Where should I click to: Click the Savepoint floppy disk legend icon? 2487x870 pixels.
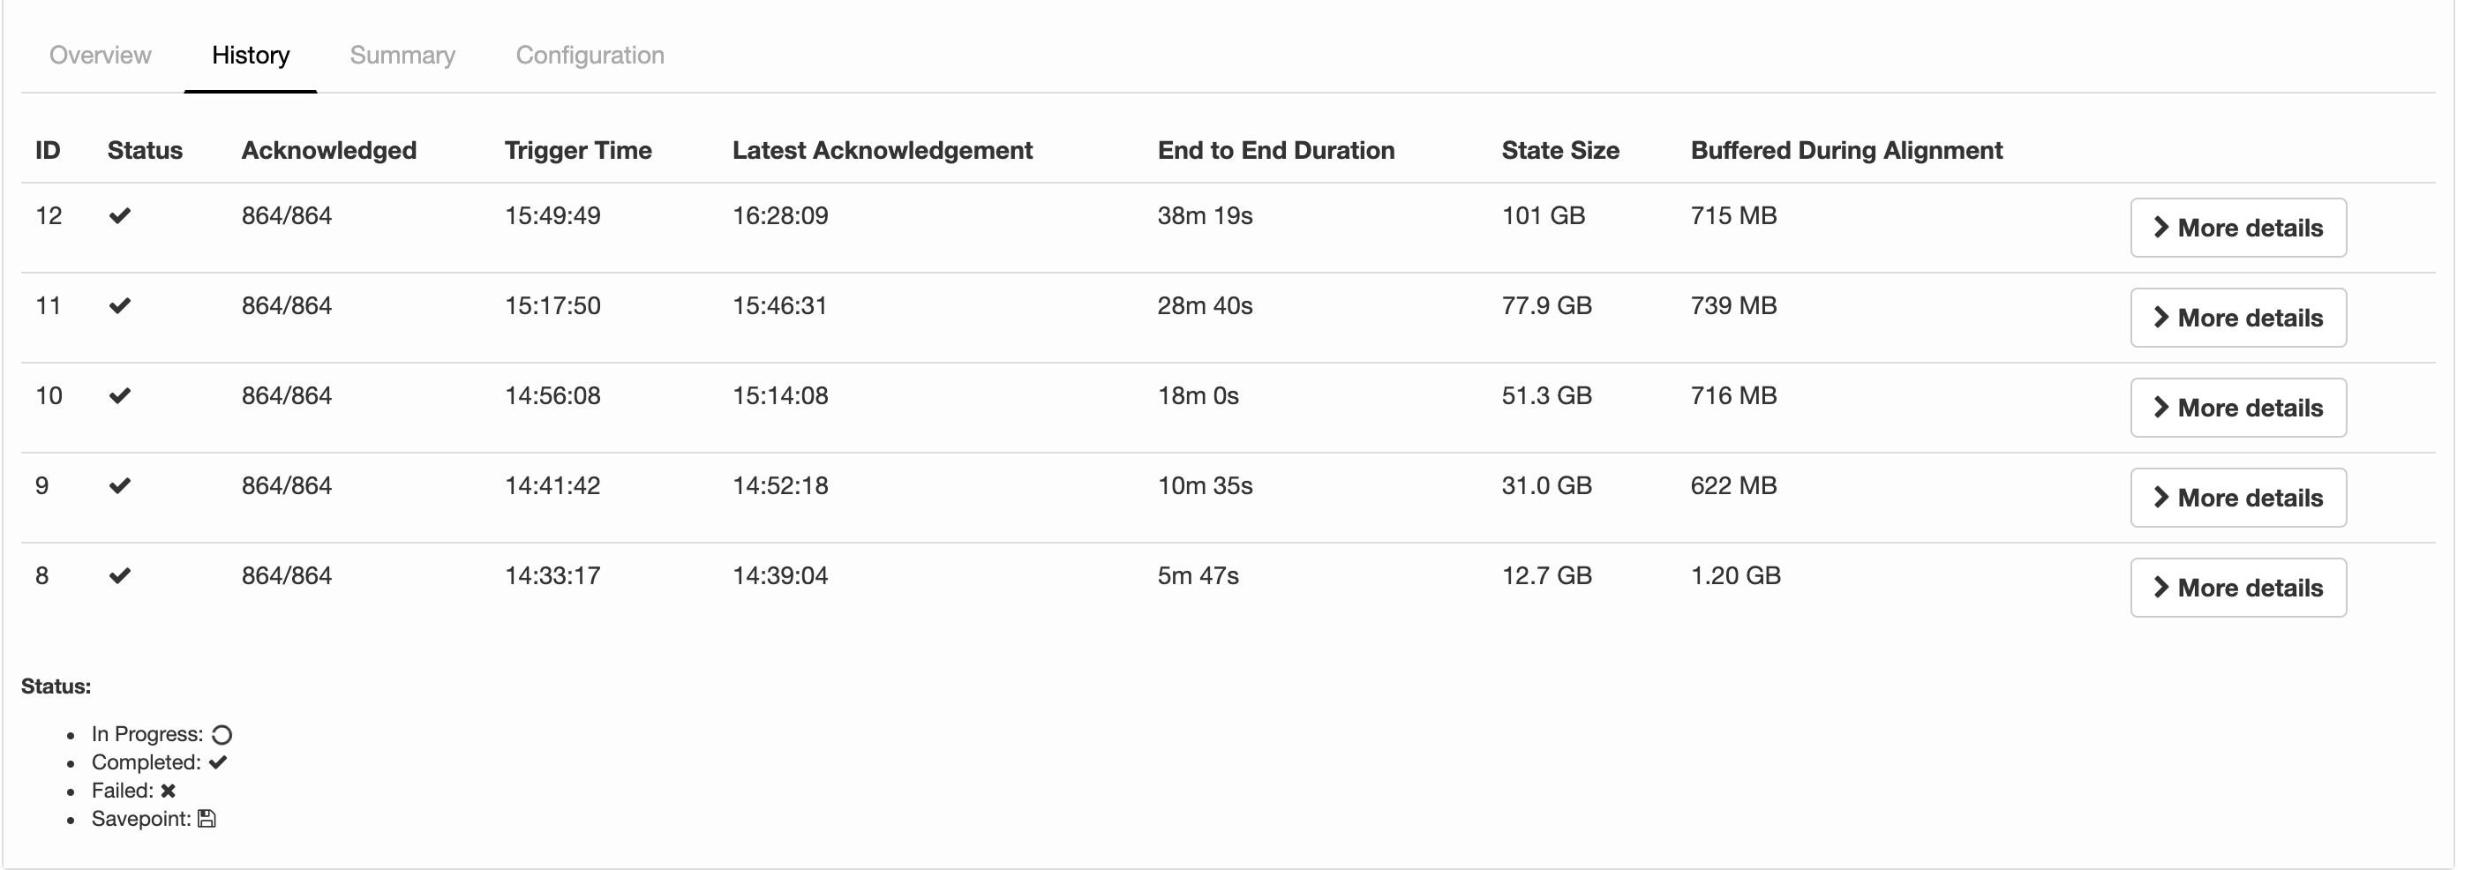pyautogui.click(x=207, y=819)
